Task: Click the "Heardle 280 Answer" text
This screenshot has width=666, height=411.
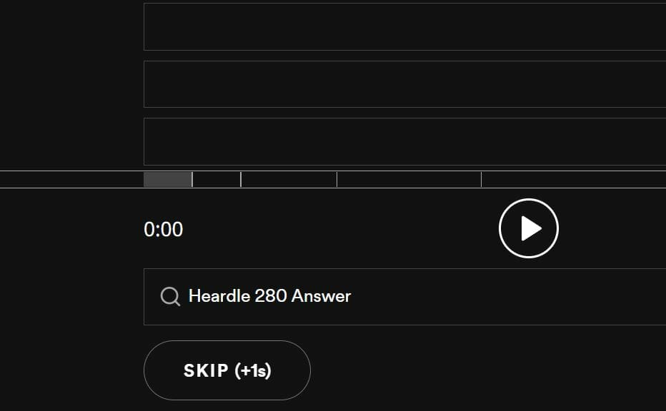Action: click(x=269, y=296)
